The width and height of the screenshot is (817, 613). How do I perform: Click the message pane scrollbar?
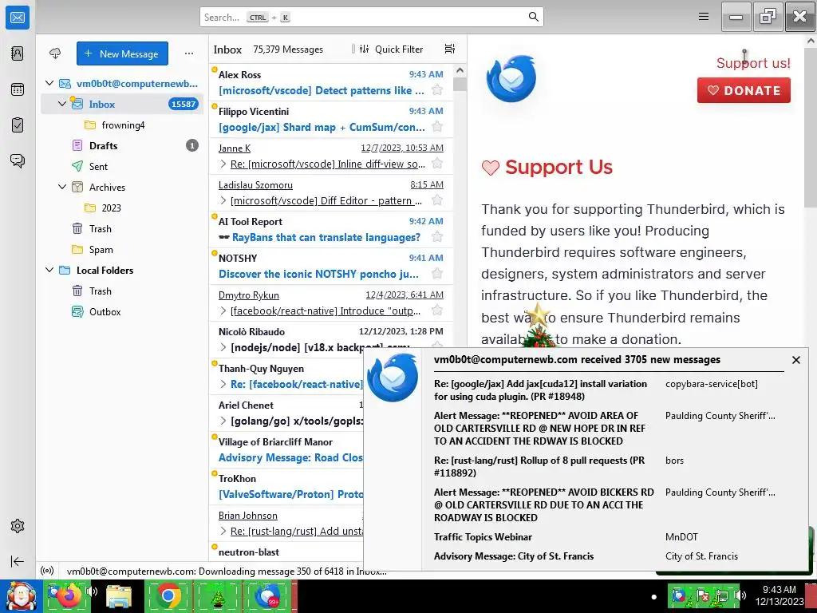pos(811,128)
